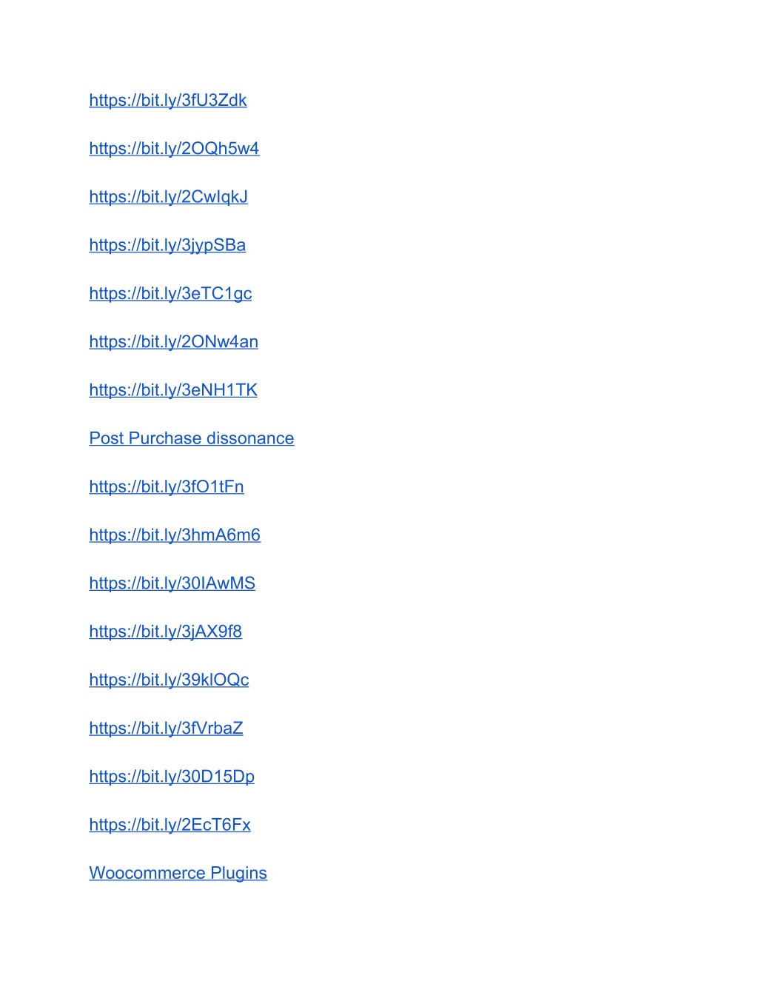Image resolution: width=758 pixels, height=981 pixels.
Task: Open the bit.ly/2OQh5w4 link
Action: (174, 149)
